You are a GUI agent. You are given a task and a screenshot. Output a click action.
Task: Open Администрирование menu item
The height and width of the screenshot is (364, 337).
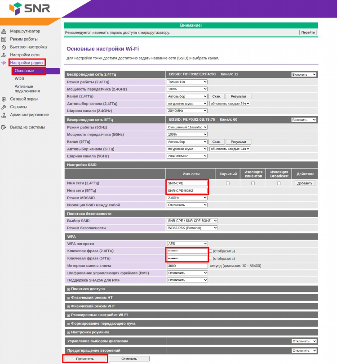[x=29, y=115]
